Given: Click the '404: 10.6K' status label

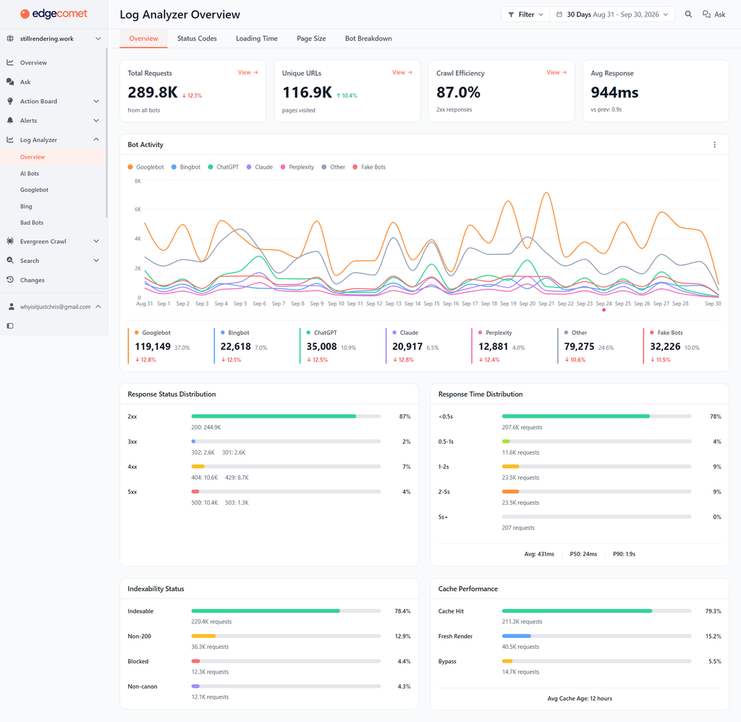Looking at the screenshot, I should [x=205, y=477].
